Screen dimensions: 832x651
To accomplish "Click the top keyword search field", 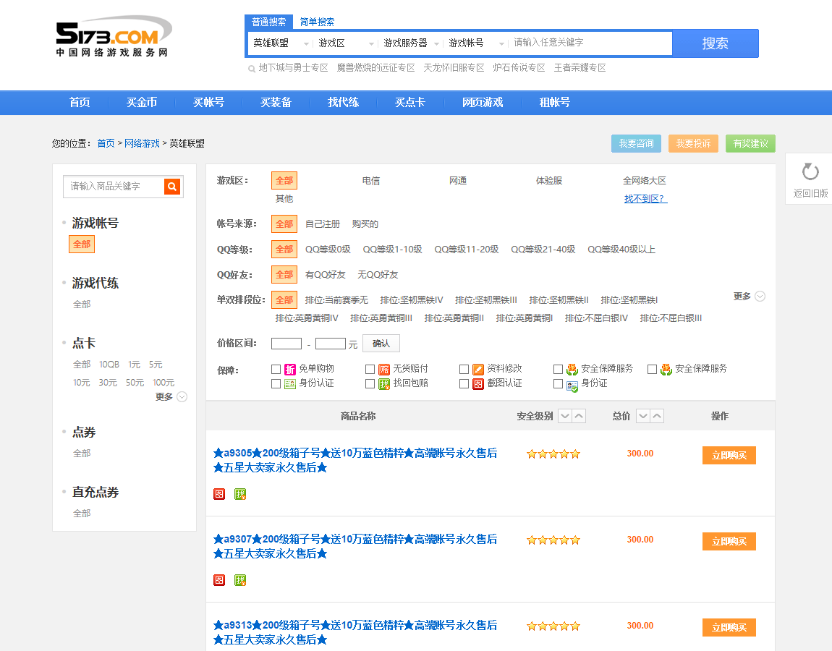I will (590, 43).
